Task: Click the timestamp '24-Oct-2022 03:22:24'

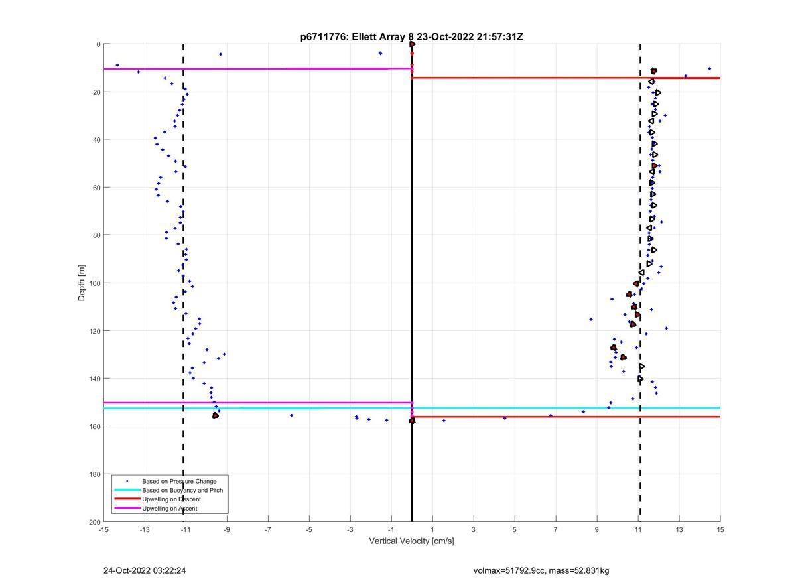Action: coord(145,570)
